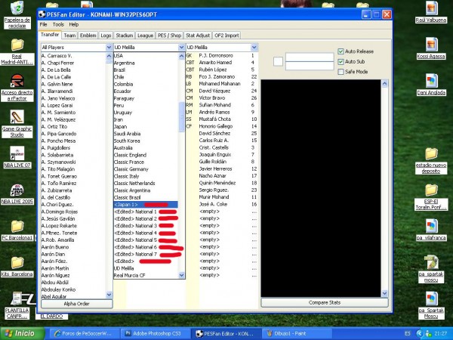Click the Compare Stats button

tap(325, 303)
